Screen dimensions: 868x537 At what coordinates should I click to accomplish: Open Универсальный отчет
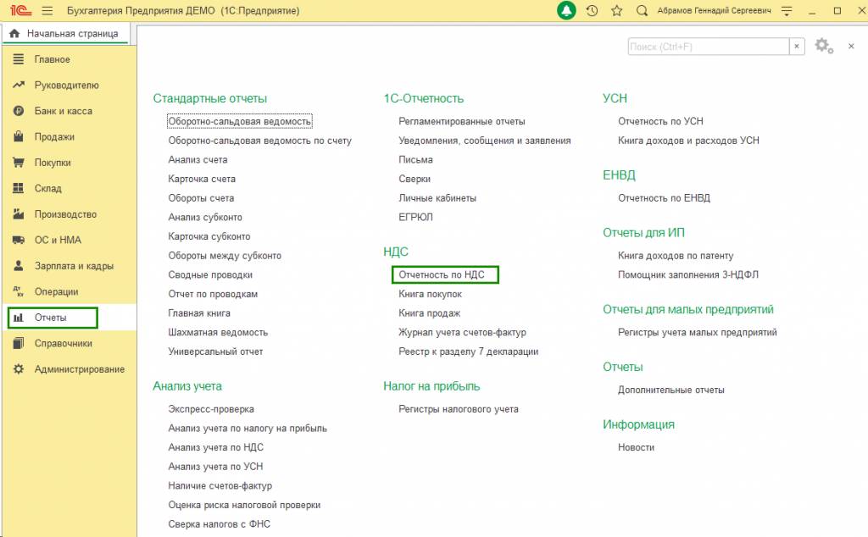click(x=215, y=352)
